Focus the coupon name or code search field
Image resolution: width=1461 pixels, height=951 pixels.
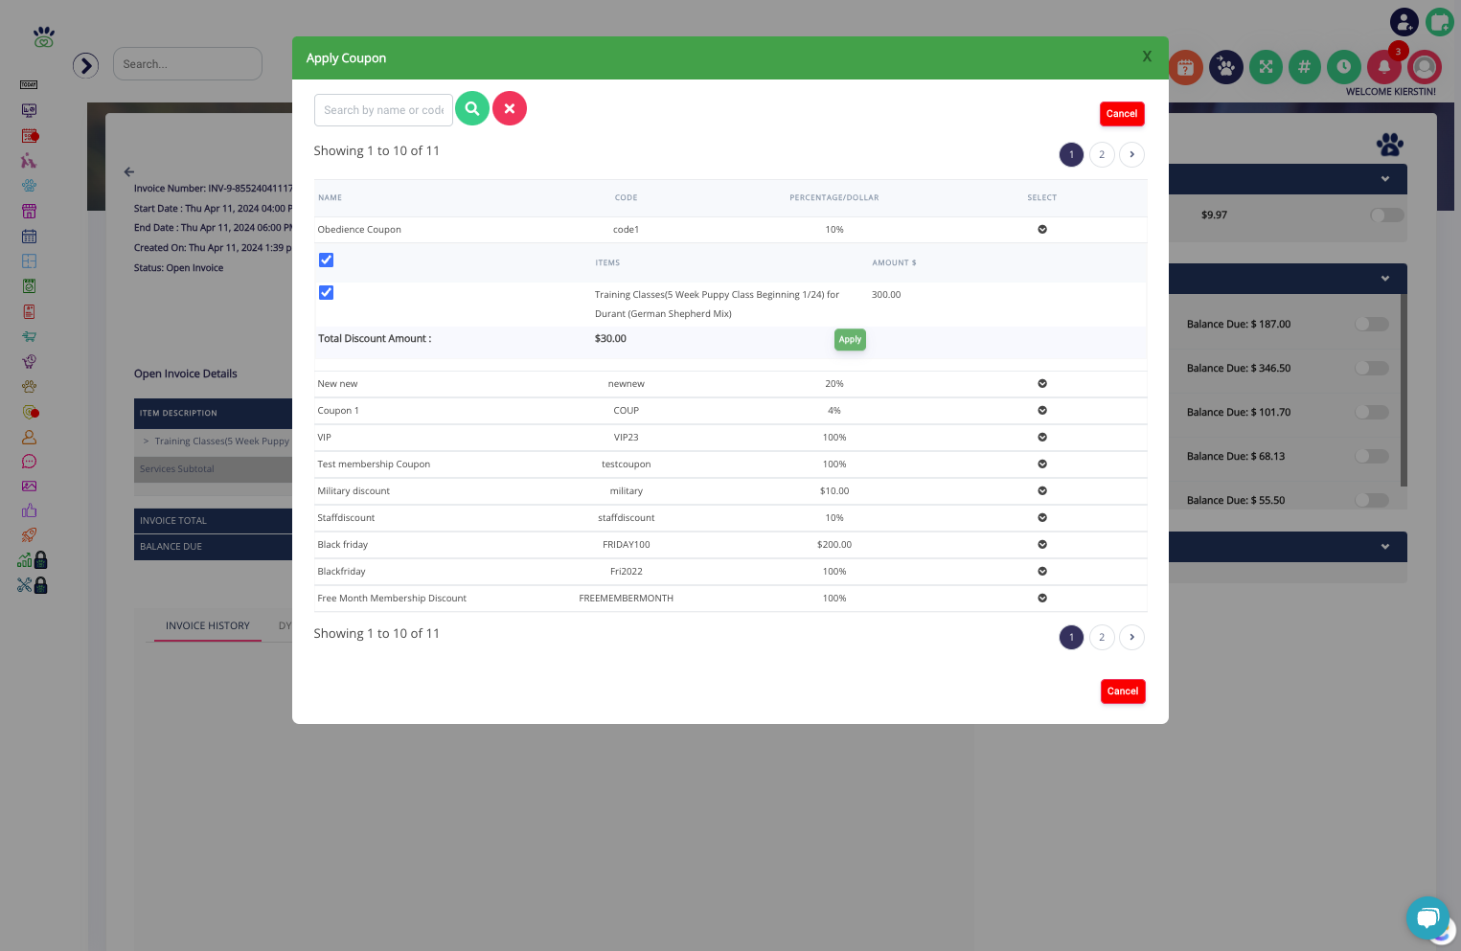pos(383,110)
